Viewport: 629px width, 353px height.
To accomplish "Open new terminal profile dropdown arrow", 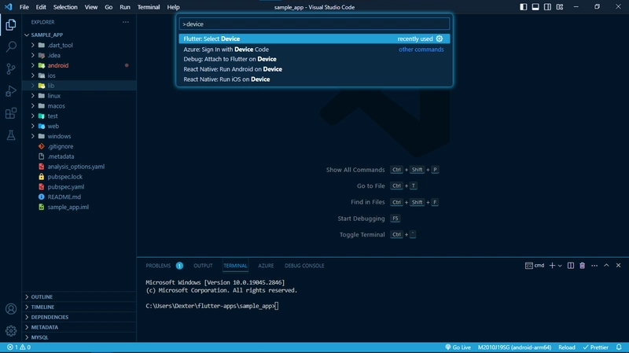I will click(561, 266).
